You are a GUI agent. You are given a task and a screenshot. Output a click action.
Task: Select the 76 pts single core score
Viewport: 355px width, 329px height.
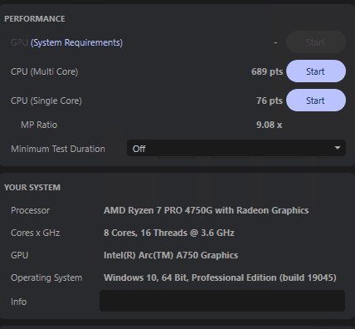pos(270,101)
